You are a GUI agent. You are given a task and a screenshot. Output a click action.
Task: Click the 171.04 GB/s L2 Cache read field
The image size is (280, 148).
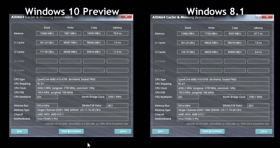click(x=47, y=52)
